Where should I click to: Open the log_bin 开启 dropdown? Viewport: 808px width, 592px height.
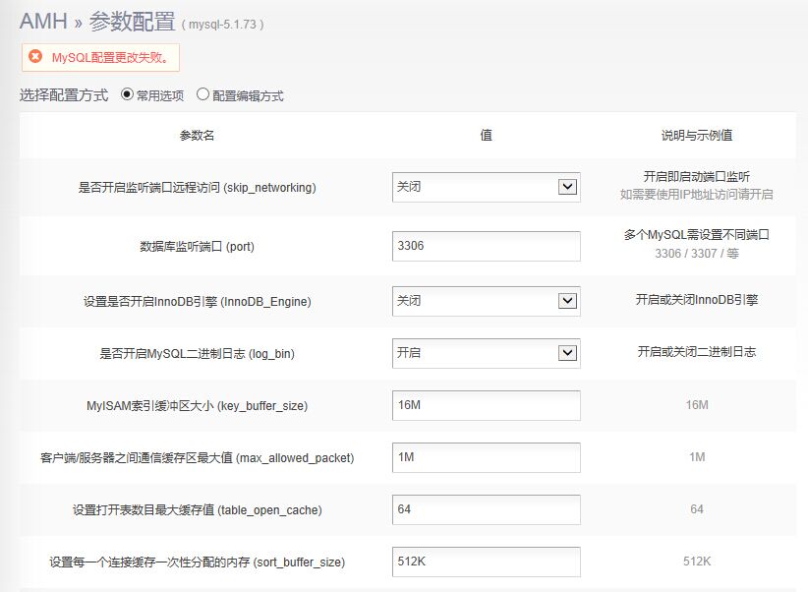click(x=486, y=353)
